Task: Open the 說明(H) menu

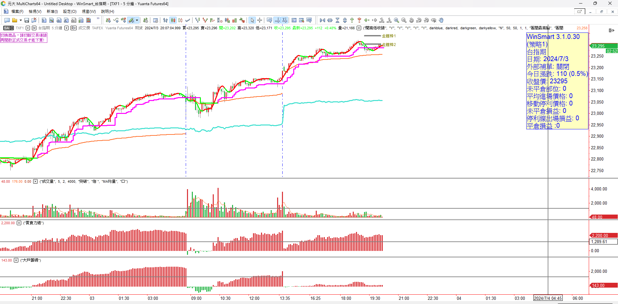Action: (108, 12)
